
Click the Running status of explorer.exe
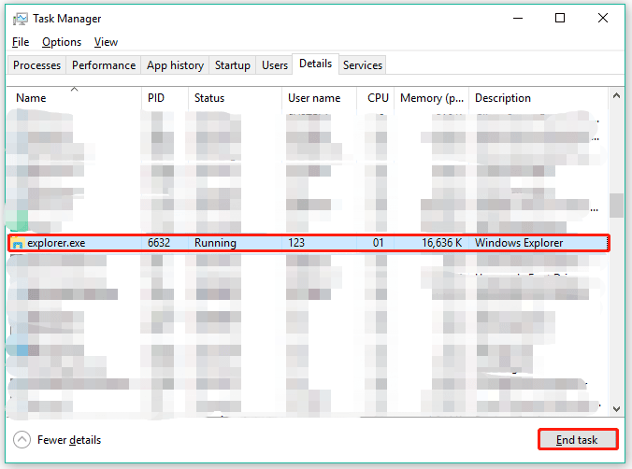[x=215, y=243]
